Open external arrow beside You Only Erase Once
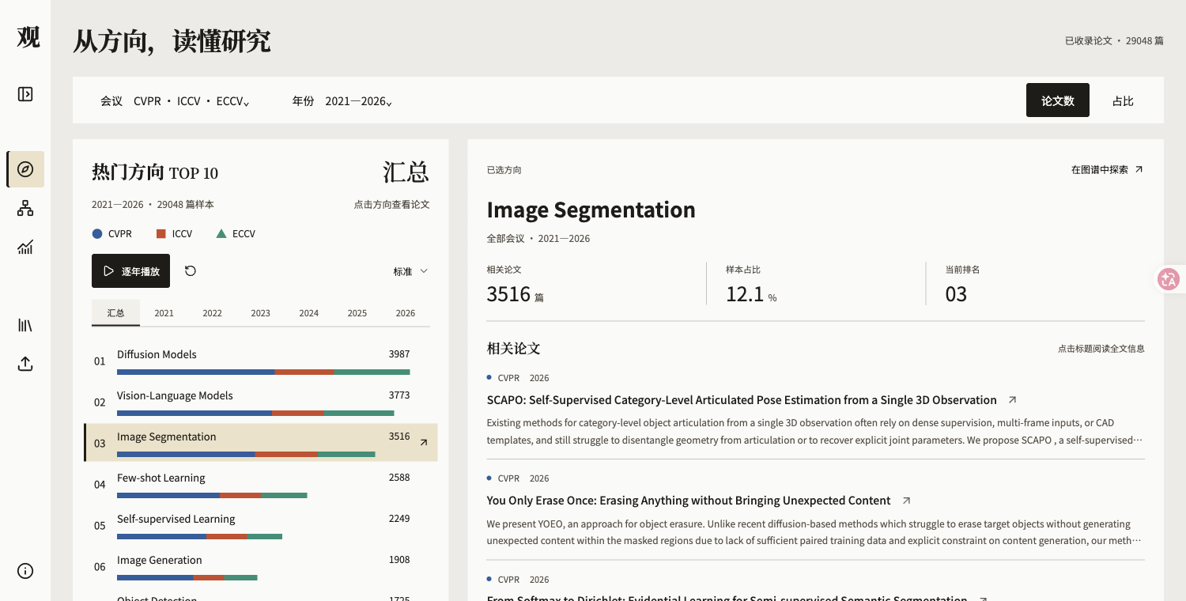The width and height of the screenshot is (1186, 601). click(906, 501)
